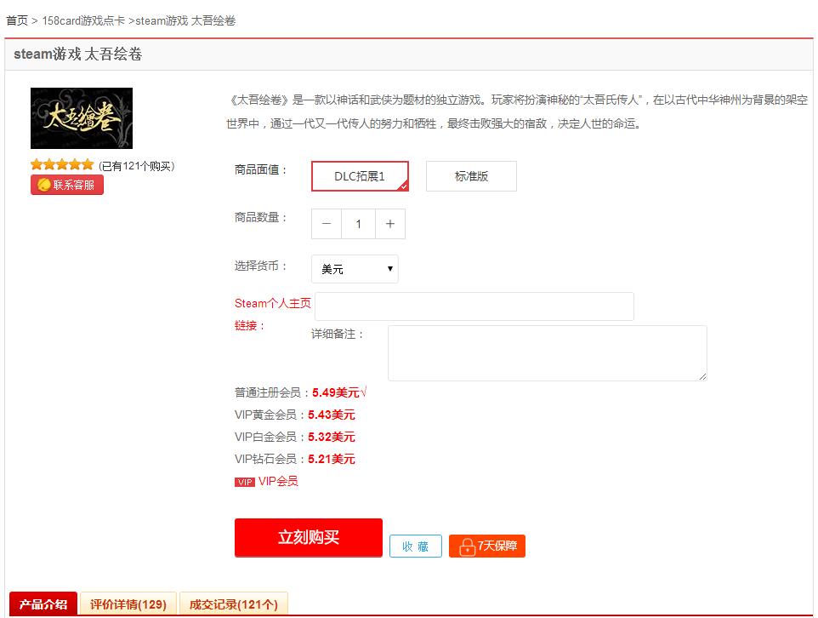Image resolution: width=818 pixels, height=618 pixels.
Task: Click VIP黄金会员 price 5.43美元
Action: tap(332, 415)
